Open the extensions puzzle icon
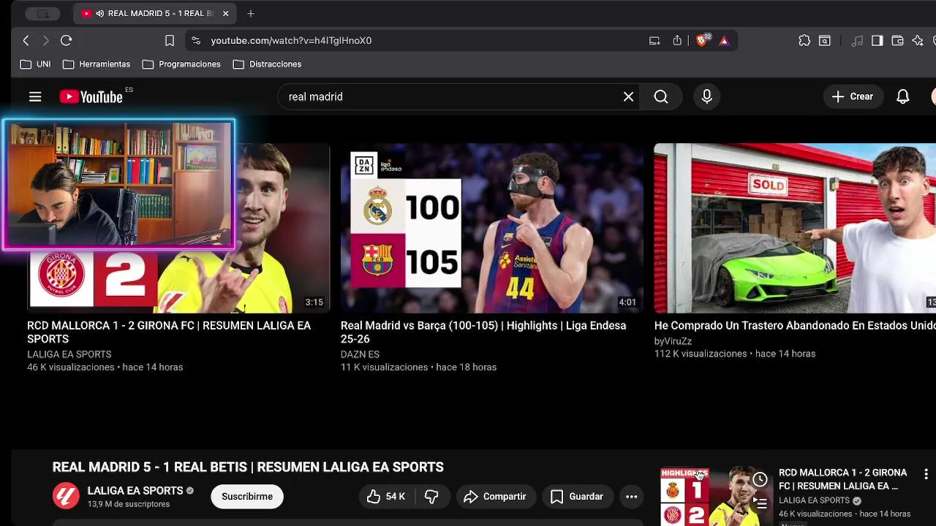 [x=804, y=41]
